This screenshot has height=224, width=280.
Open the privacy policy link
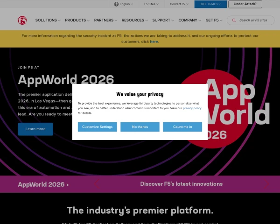(x=192, y=108)
